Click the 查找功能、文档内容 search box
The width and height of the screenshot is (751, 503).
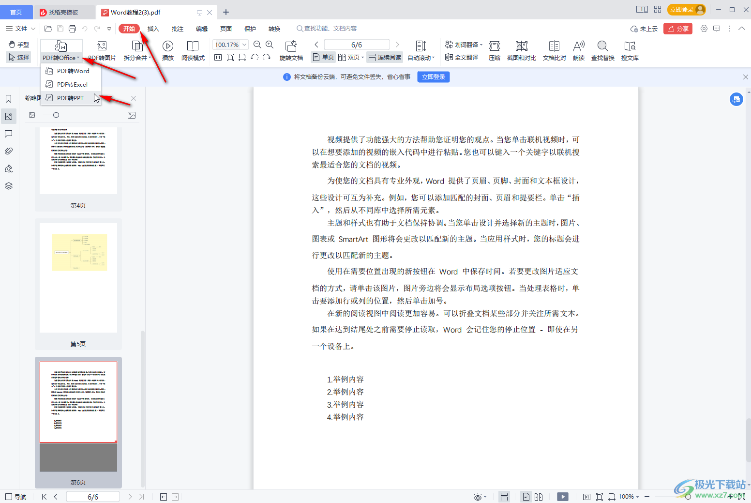click(329, 29)
